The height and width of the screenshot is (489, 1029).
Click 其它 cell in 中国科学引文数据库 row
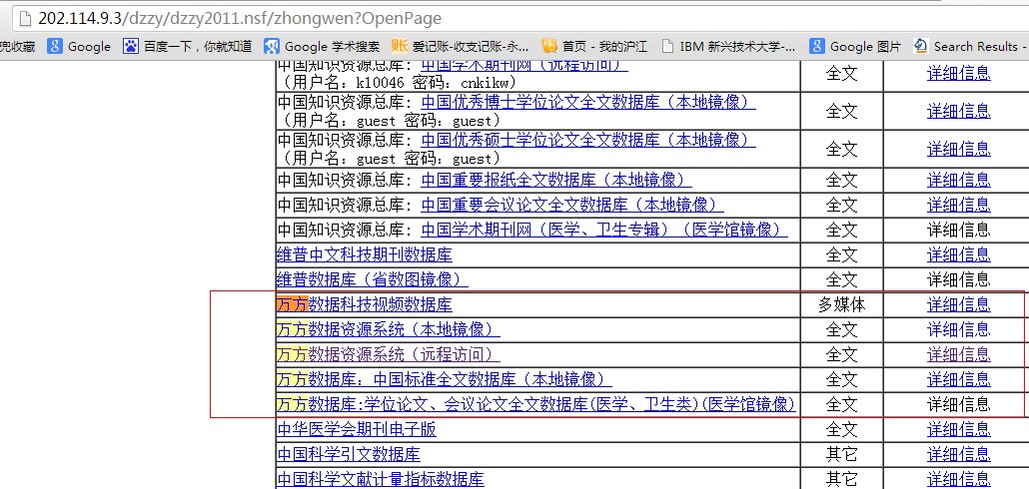click(841, 455)
